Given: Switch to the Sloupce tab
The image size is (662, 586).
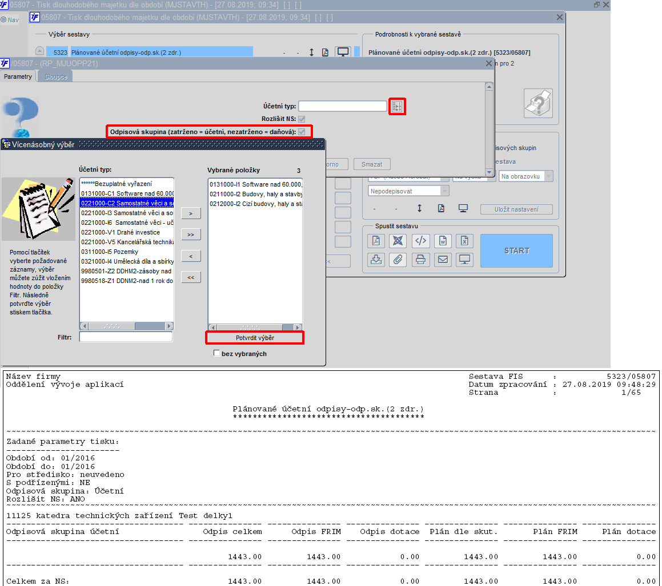Looking at the screenshot, I should point(56,77).
